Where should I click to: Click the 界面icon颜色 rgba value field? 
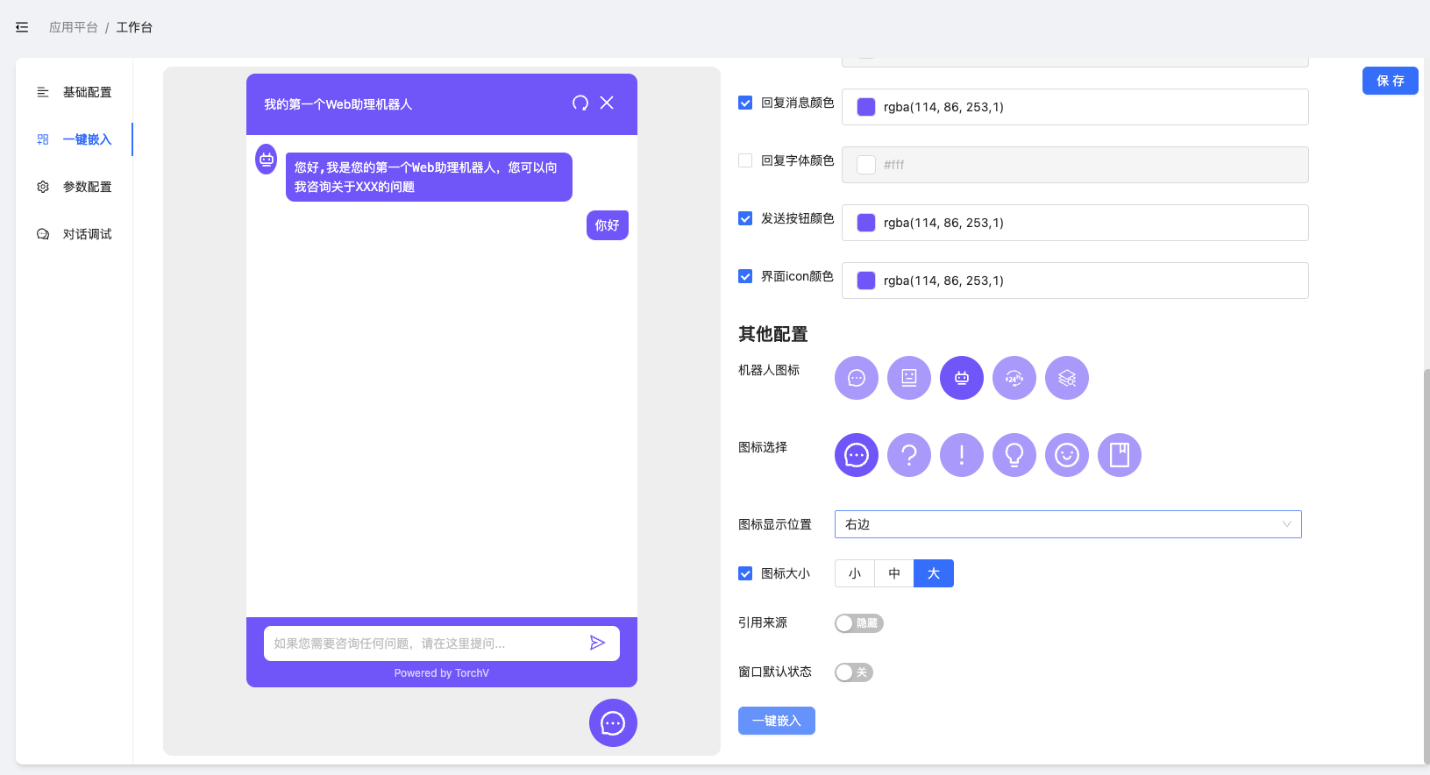[x=1075, y=281]
